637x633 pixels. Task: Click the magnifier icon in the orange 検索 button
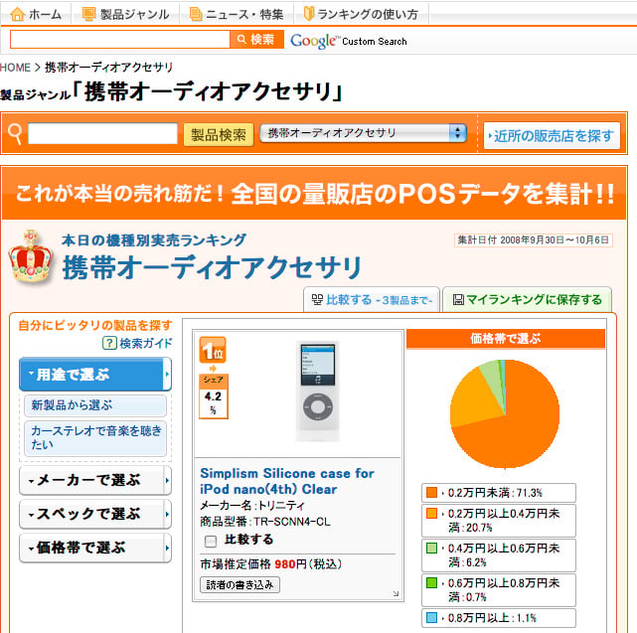pos(241,39)
